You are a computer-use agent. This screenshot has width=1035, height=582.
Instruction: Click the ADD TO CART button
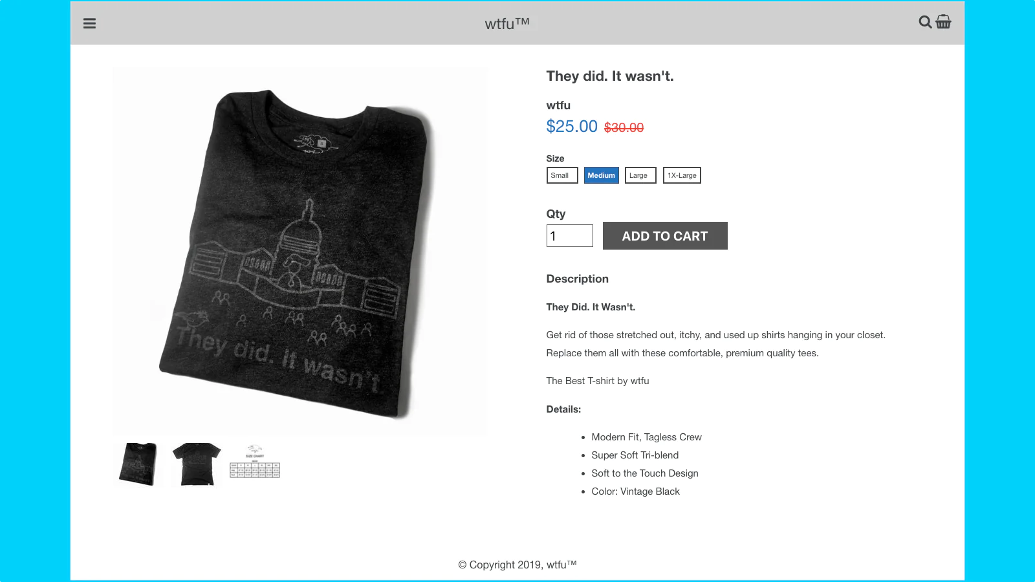tap(665, 236)
